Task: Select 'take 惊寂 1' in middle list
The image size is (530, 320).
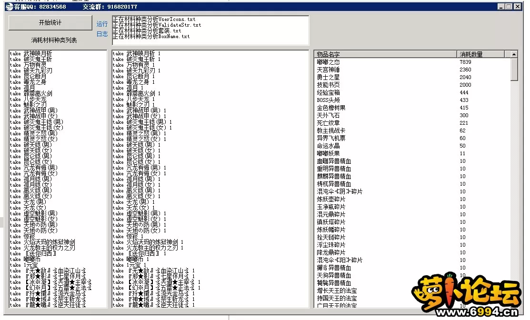Action: click(x=128, y=237)
